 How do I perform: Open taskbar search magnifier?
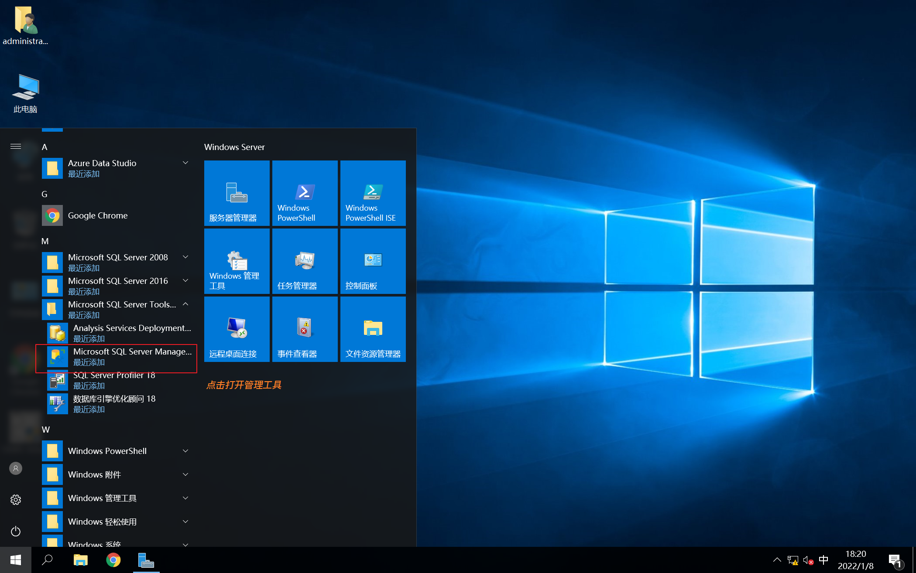[47, 560]
